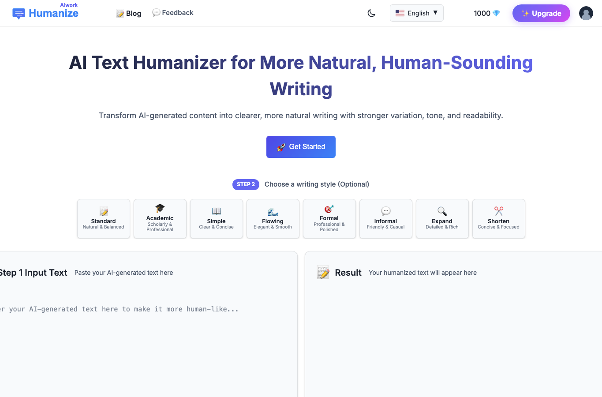Select the Academic writing style
The width and height of the screenshot is (602, 397).
pos(160,219)
